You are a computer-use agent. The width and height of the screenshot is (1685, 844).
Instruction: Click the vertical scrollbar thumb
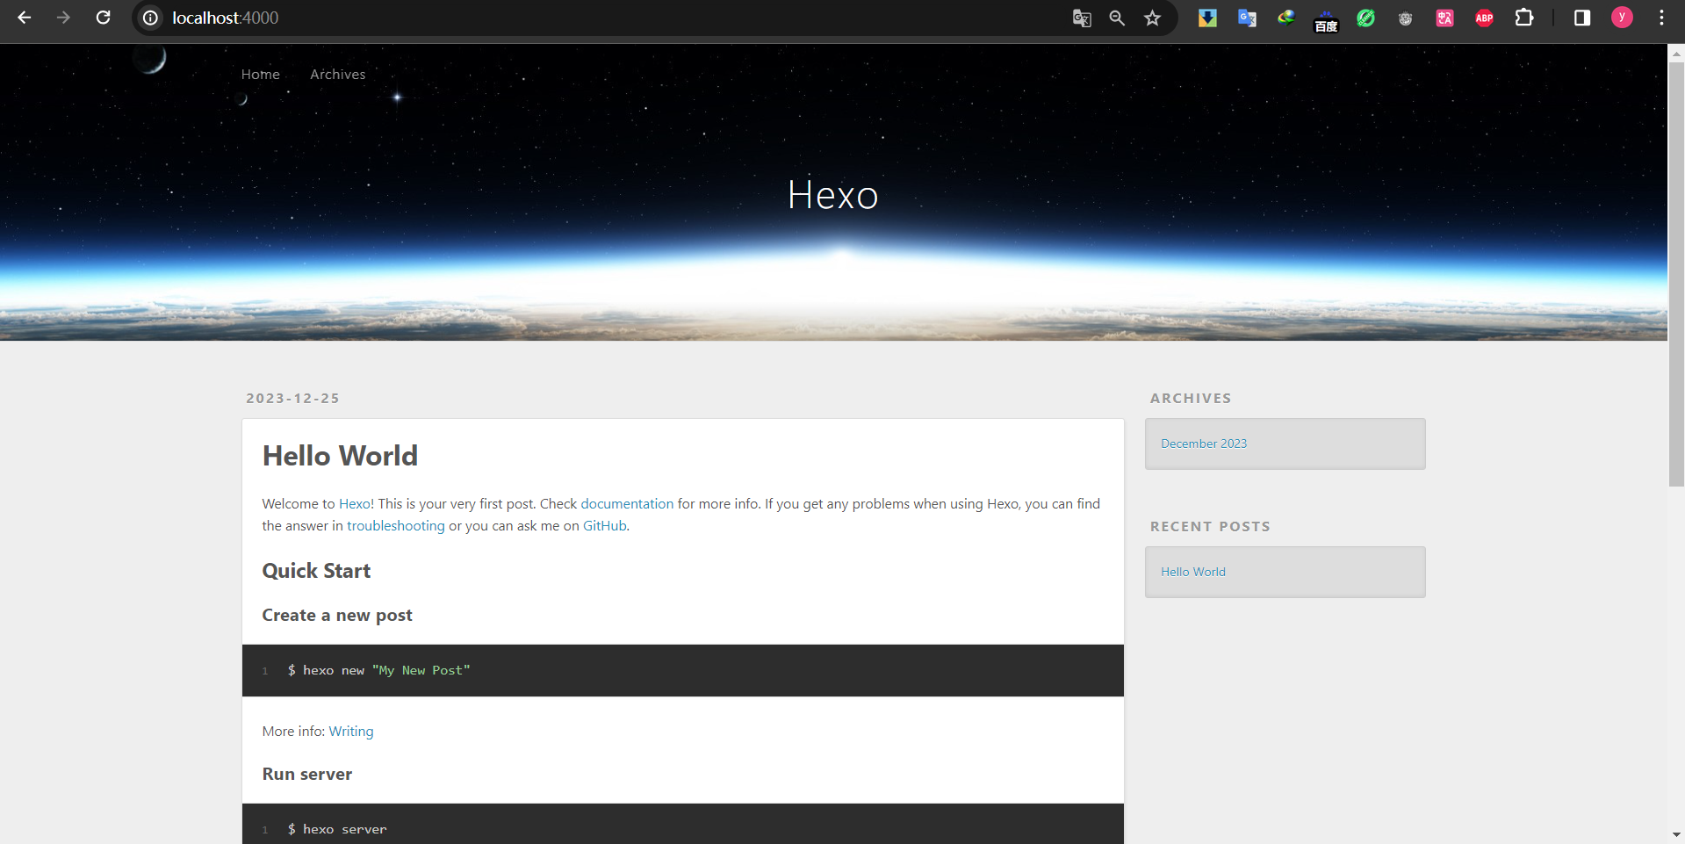(x=1676, y=273)
